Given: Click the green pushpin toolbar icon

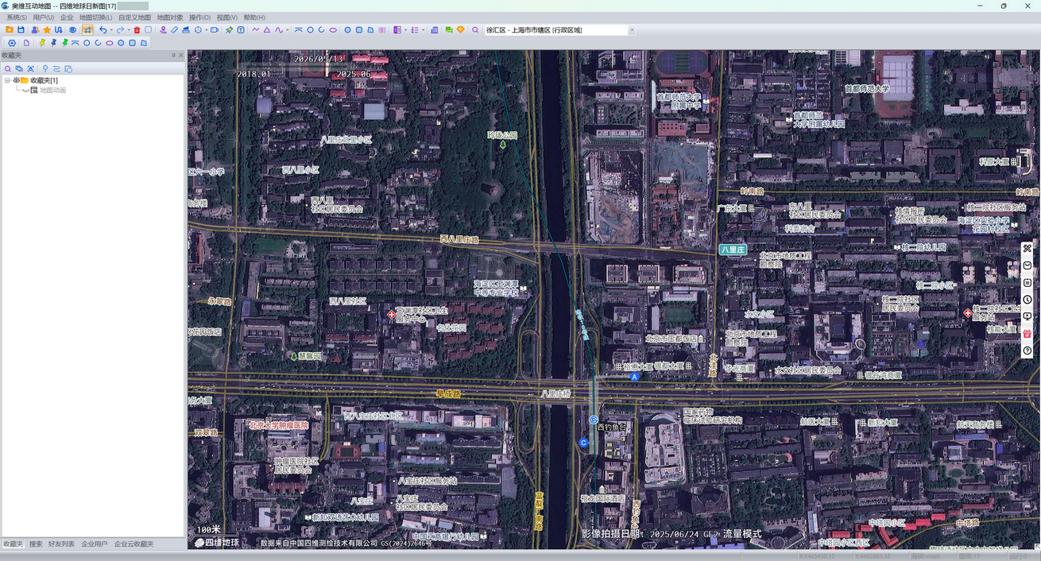Looking at the screenshot, I should pyautogui.click(x=229, y=30).
